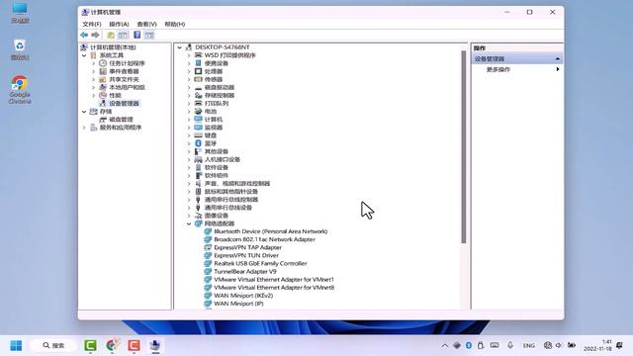Select WAN Miniport (IP)
Screen dimensions: 633x356
point(238,304)
